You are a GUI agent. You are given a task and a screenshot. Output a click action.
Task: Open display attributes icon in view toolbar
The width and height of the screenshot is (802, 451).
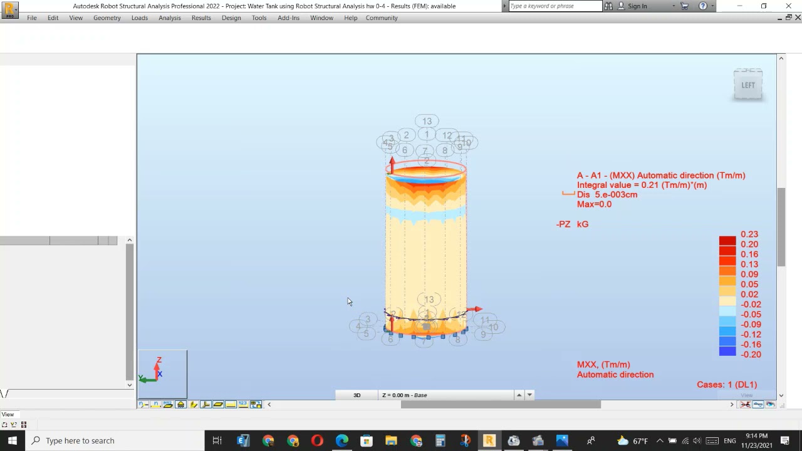(256, 405)
